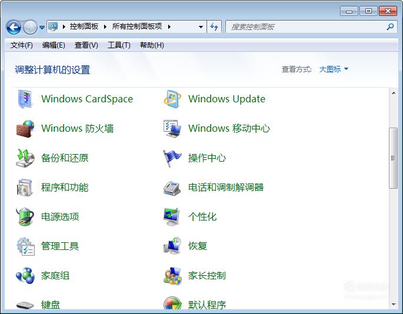Click the scrollbar up arrow
Screen dimensions: 403x314
click(x=393, y=93)
